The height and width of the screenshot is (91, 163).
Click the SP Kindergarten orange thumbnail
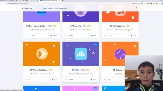pyautogui.click(x=120, y=17)
